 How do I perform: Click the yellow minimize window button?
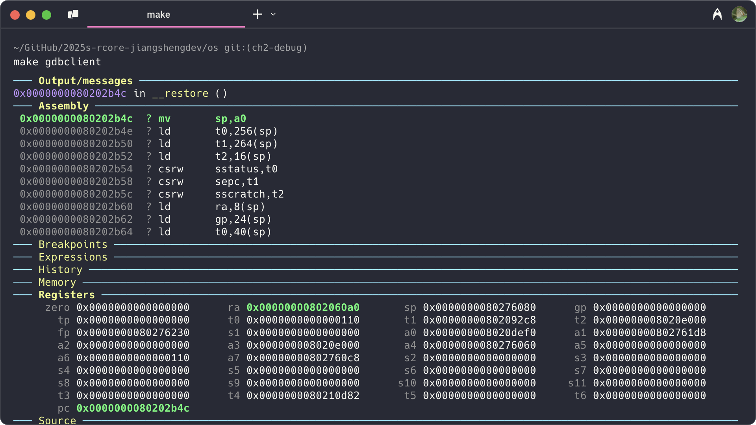coord(31,15)
